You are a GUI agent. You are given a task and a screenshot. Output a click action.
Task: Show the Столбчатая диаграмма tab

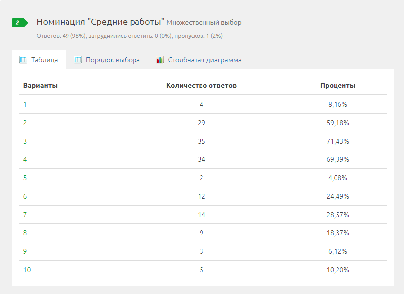pyautogui.click(x=204, y=60)
